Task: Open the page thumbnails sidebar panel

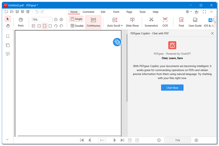Action: (8, 45)
